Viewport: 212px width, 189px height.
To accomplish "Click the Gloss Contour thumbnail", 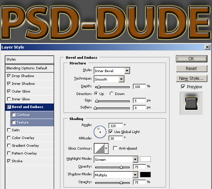I will (x=99, y=149).
